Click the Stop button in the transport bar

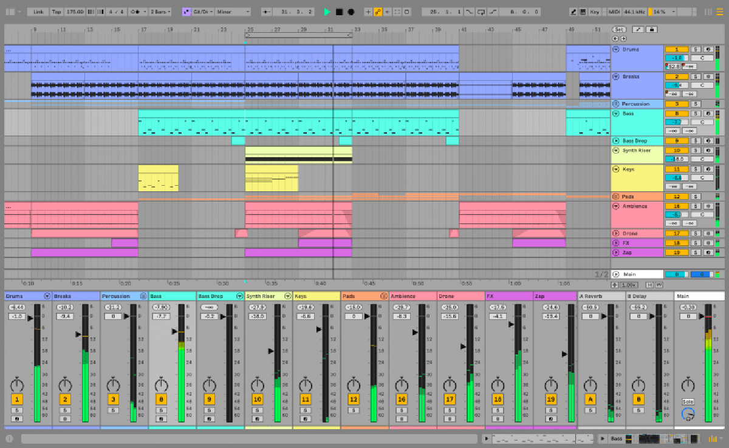[339, 12]
